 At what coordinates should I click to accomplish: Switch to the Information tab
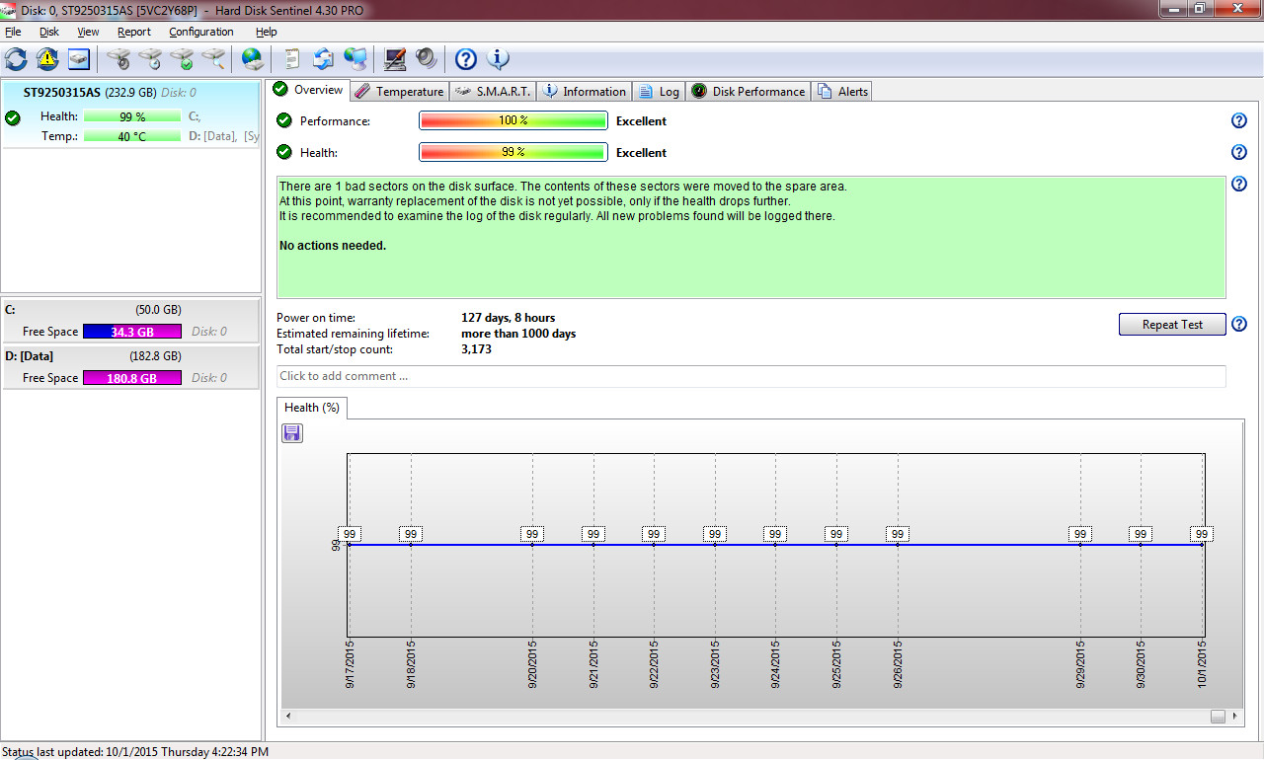click(x=585, y=92)
